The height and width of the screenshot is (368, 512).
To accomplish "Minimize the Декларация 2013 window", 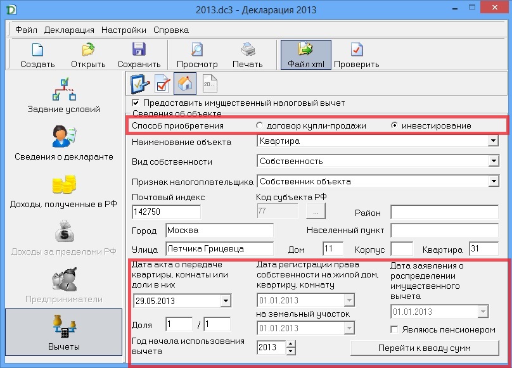I will click(x=454, y=9).
